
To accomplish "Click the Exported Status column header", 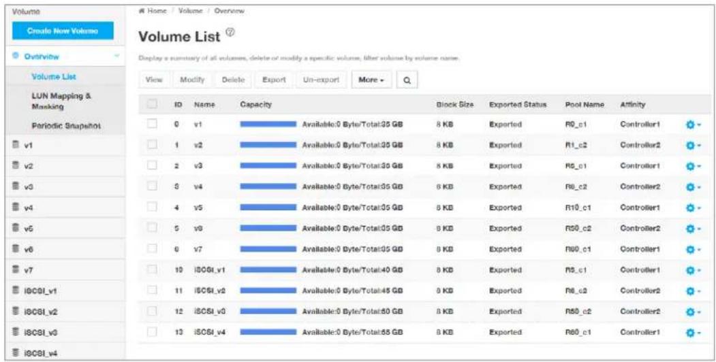I will (x=517, y=104).
